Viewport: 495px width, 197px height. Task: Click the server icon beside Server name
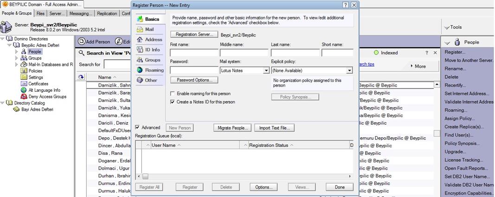click(6, 27)
